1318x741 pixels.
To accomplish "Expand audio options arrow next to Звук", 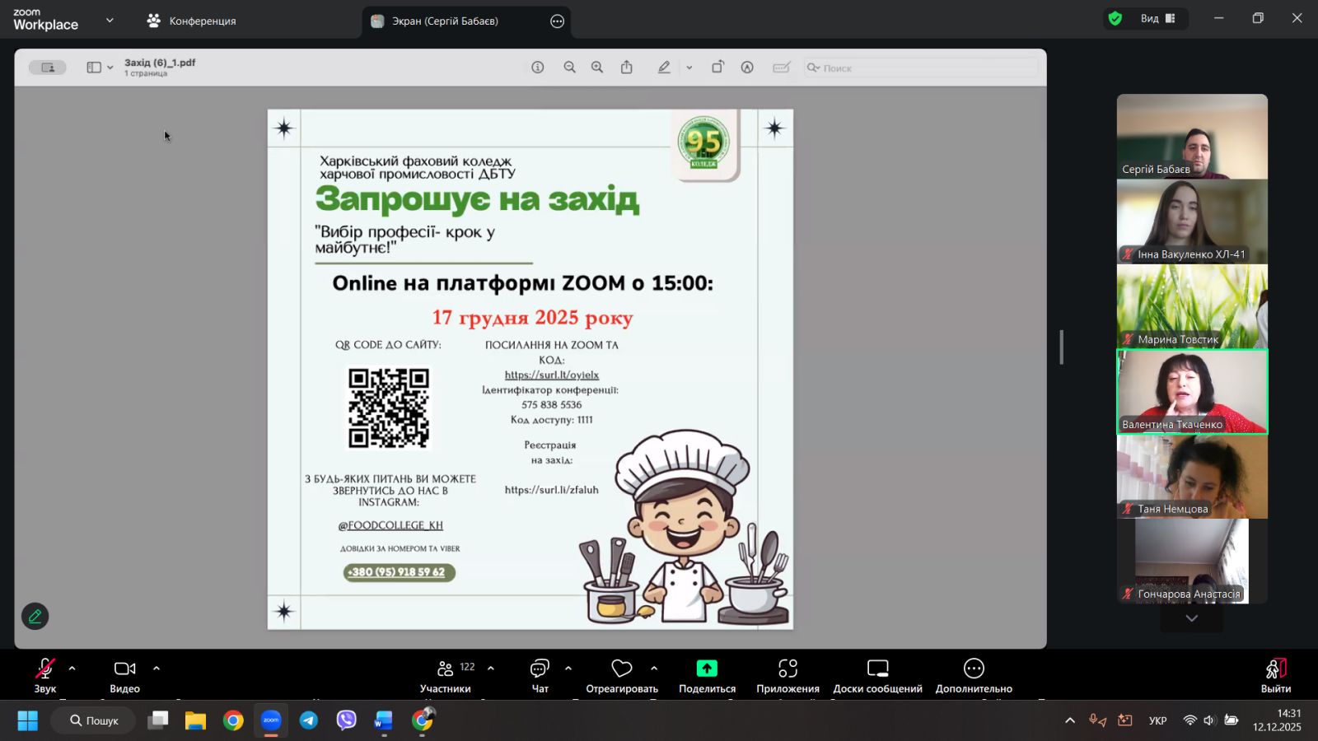I will pos(72,669).
